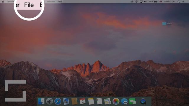Launch Safari from the Dock
189x106 pixels.
click(x=58, y=101)
